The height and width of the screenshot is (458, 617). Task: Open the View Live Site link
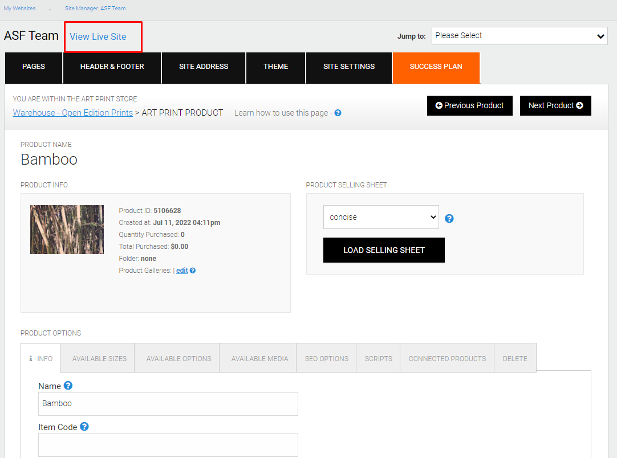click(x=98, y=36)
